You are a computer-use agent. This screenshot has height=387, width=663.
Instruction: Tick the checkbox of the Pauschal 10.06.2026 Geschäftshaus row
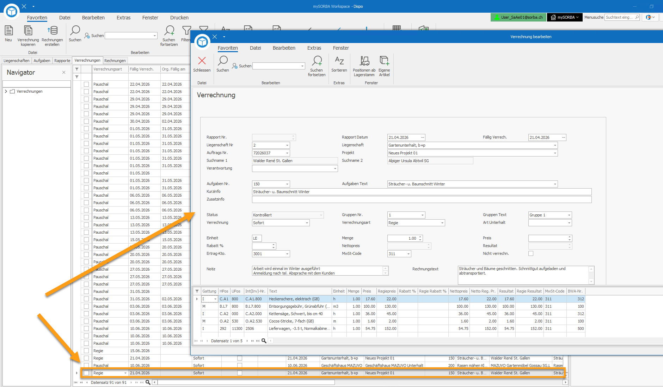pos(86,365)
